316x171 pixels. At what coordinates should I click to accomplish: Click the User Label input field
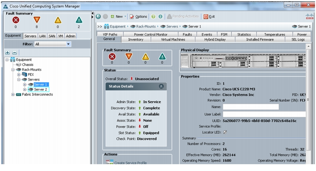click(x=264, y=114)
